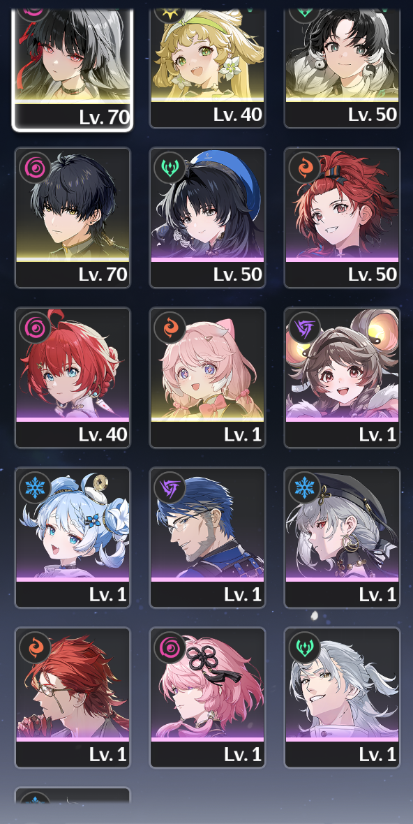Choose the light-blue haired girl with coin ornament
The height and width of the screenshot is (824, 413).
point(73,538)
